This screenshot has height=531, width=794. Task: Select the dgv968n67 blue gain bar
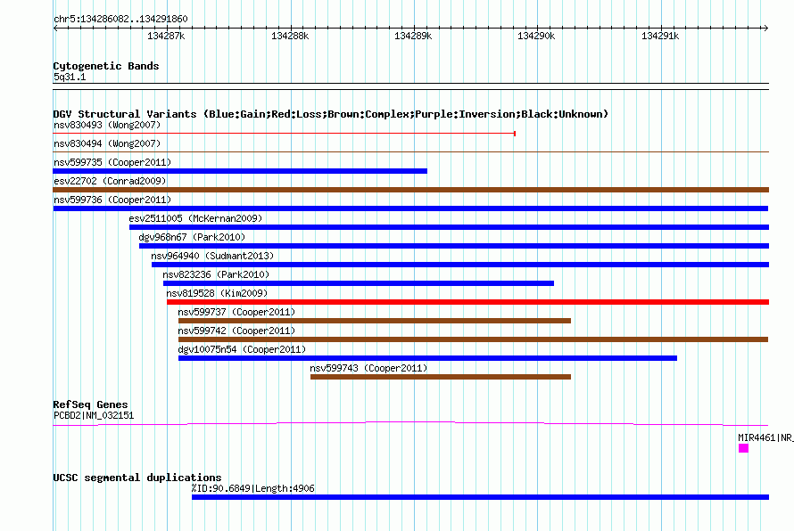pos(454,246)
